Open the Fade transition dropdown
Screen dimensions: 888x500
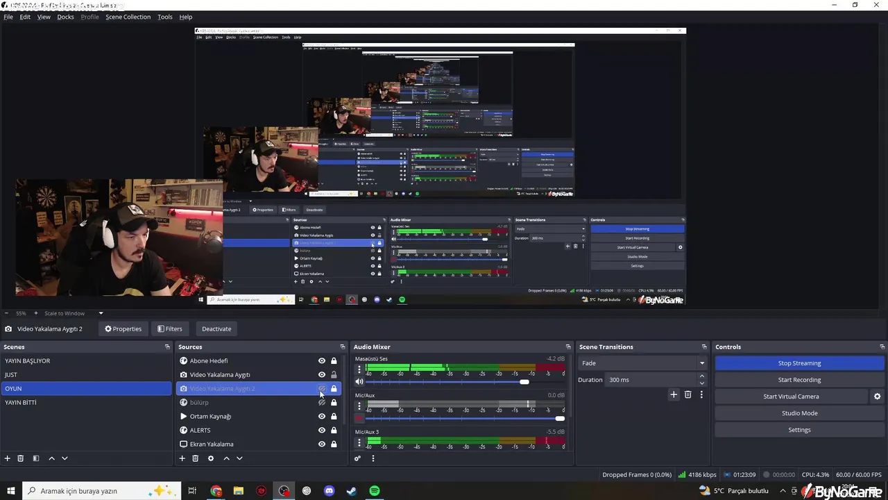[642, 363]
